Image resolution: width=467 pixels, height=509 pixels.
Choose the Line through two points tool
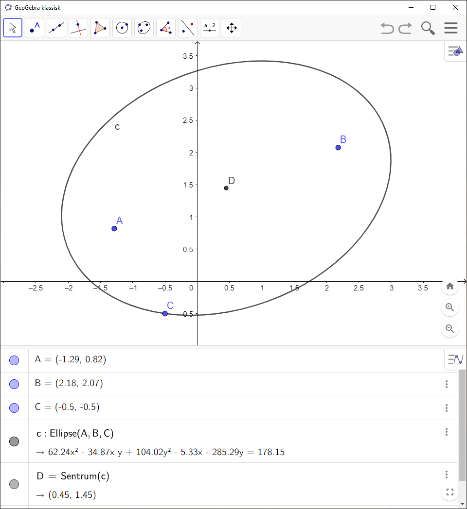pos(56,28)
